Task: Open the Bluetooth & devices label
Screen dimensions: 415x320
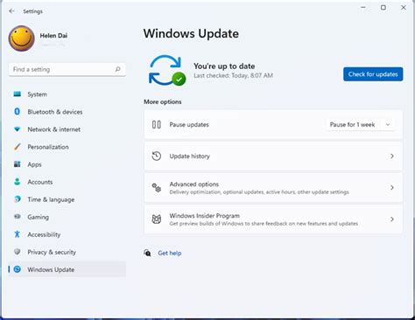Action: 55,112
